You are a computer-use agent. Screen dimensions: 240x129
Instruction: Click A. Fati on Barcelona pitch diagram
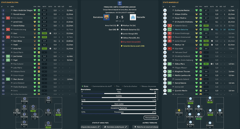tap(58, 112)
